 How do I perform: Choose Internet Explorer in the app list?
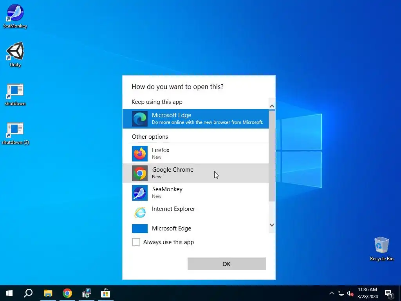pyautogui.click(x=196, y=212)
